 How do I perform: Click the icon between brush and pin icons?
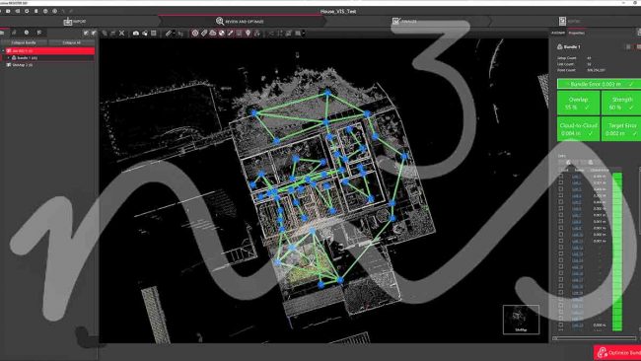tap(240, 34)
